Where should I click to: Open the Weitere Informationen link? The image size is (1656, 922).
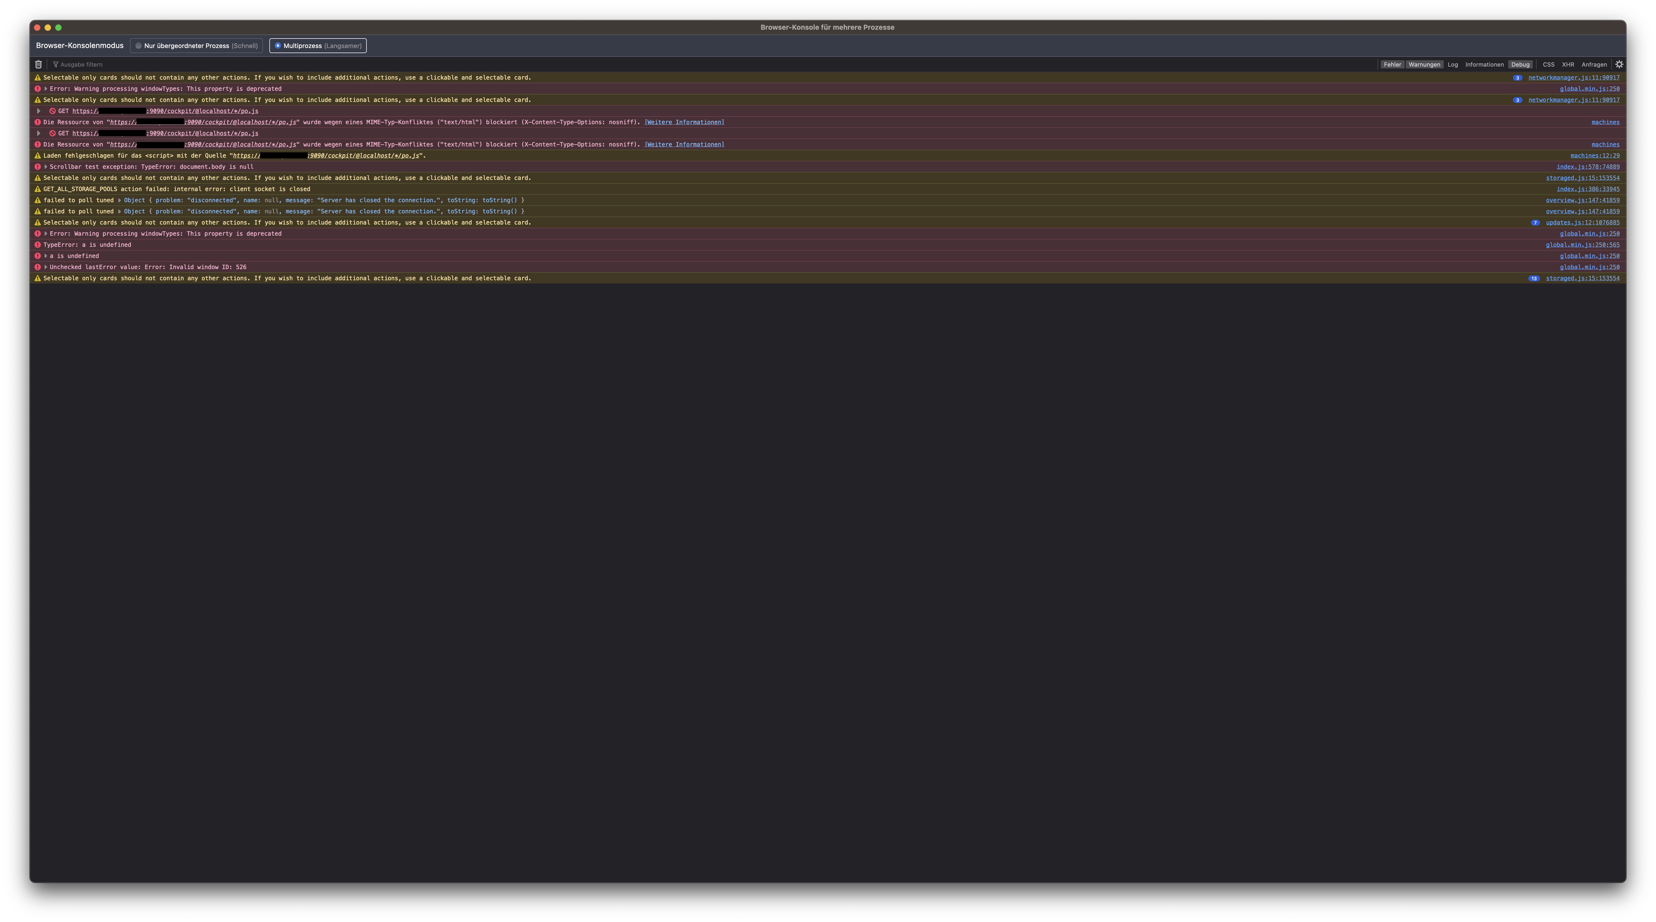click(684, 122)
